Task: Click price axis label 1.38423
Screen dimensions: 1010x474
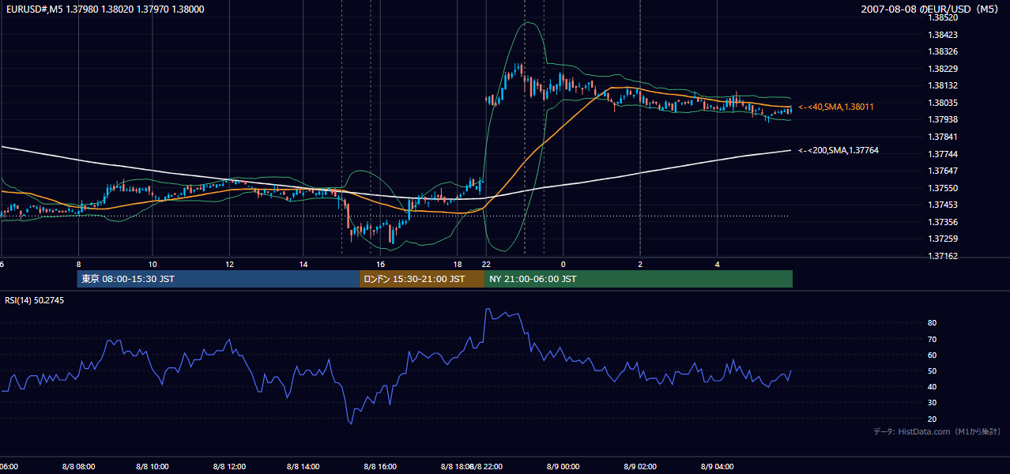Action: pos(943,35)
